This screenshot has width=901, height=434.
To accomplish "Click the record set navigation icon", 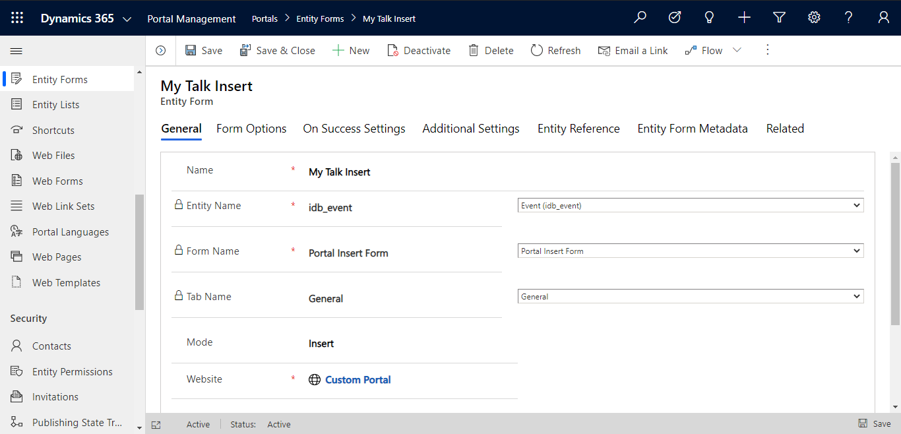I will [x=160, y=51].
